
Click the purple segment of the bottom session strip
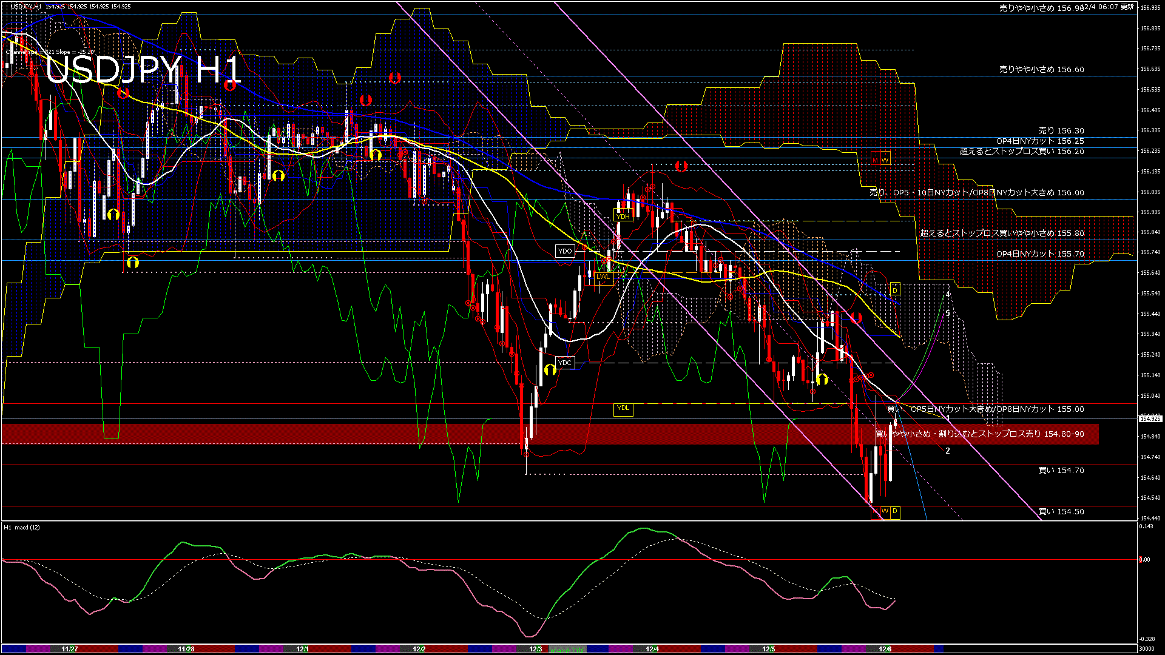point(39,648)
